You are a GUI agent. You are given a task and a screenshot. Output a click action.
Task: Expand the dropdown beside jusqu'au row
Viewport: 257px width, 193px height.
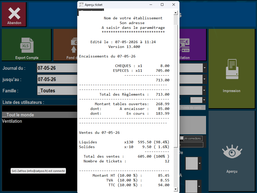[x=204, y=79]
